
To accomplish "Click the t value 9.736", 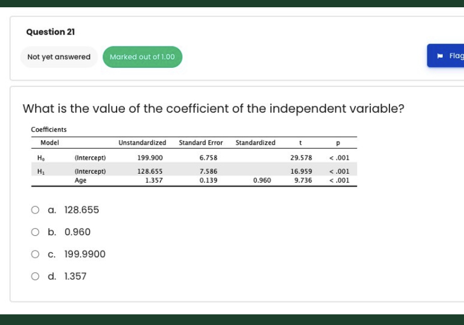I will click(303, 180).
